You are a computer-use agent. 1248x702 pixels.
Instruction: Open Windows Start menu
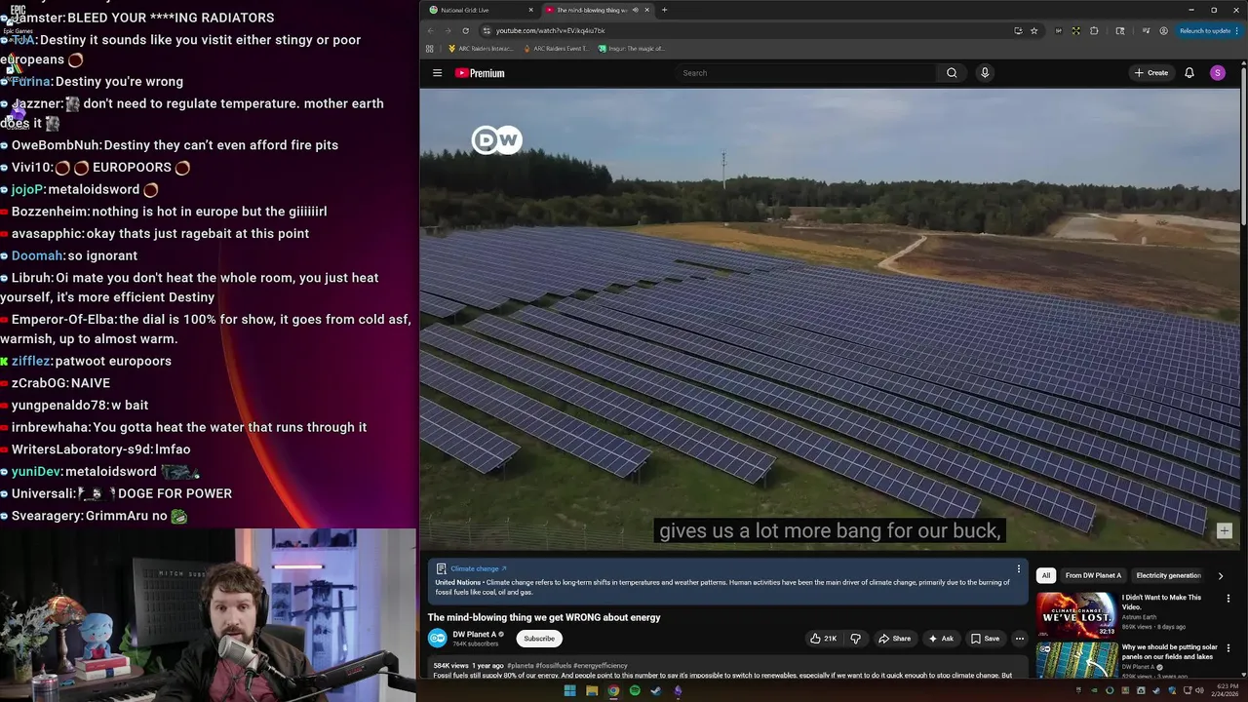[569, 691]
